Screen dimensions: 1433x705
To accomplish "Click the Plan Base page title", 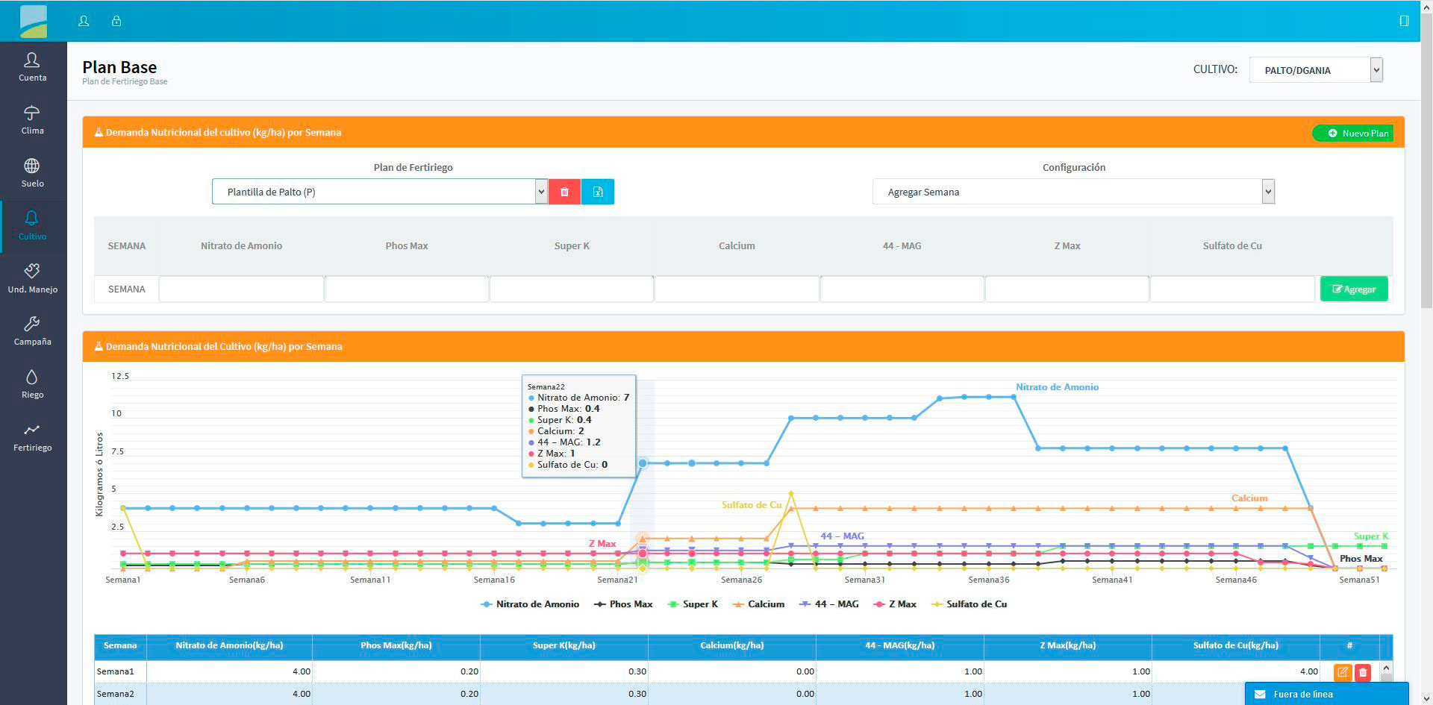I will (119, 67).
